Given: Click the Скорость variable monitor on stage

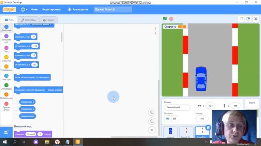Looking at the screenshot, I should [175, 26].
